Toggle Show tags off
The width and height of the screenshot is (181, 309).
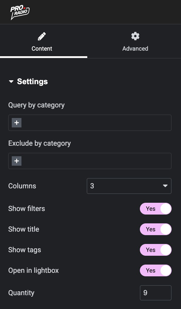point(155,250)
